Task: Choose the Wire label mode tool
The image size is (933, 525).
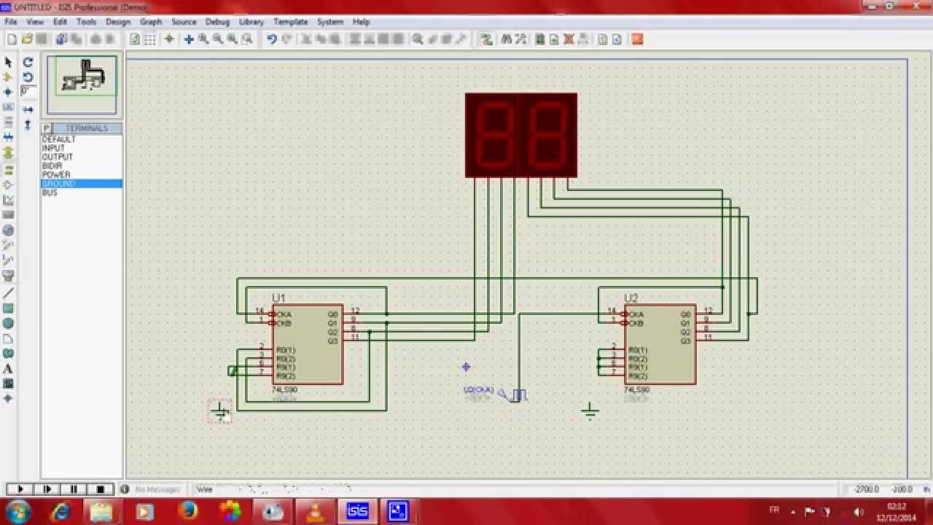Action: click(9, 107)
